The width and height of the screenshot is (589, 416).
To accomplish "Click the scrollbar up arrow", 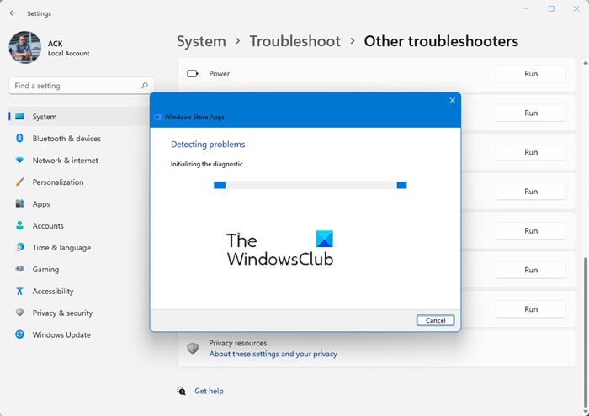I will coord(585,63).
